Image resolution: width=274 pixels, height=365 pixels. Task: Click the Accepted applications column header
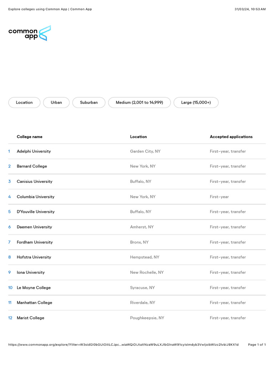[x=231, y=137]
